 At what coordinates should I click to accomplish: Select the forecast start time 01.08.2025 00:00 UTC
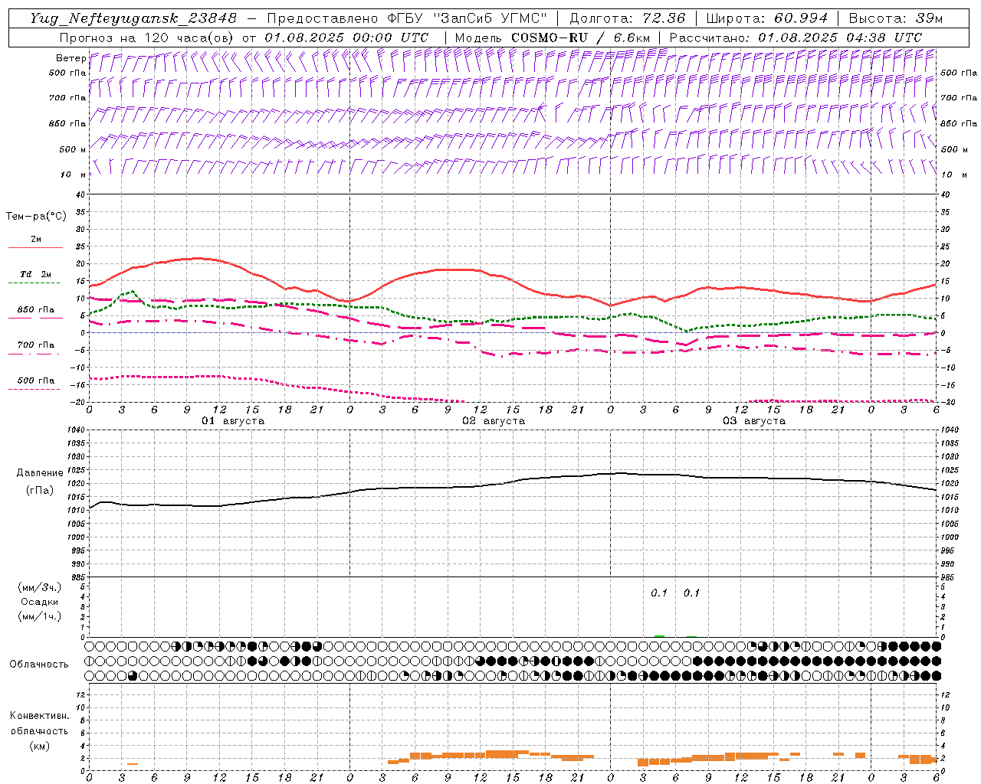[346, 38]
